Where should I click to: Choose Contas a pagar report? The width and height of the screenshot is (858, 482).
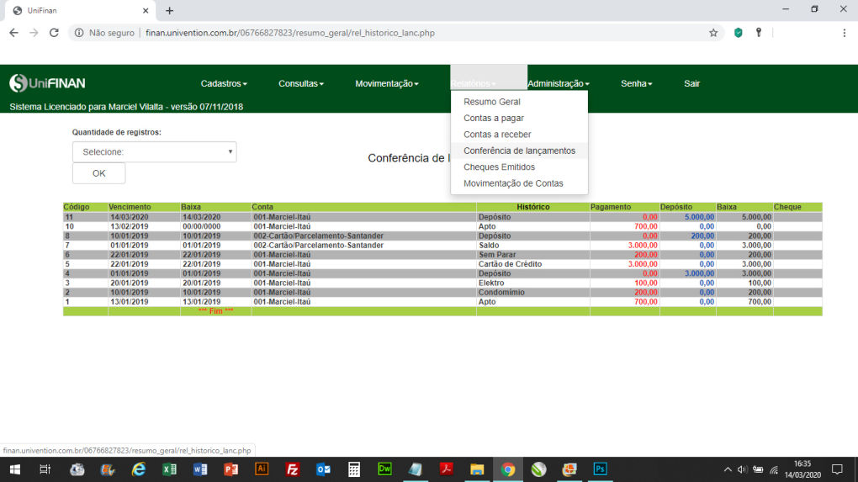[x=493, y=119]
